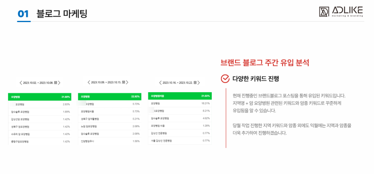Click 암수술후 요양병원 1.89% keyword row
Viewport: 374px width, 174px height.
click(40, 112)
